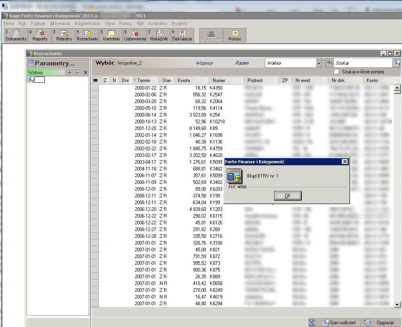Maximize the Rozrachunki window
This screenshot has height=327, width=402.
pos(390,54)
